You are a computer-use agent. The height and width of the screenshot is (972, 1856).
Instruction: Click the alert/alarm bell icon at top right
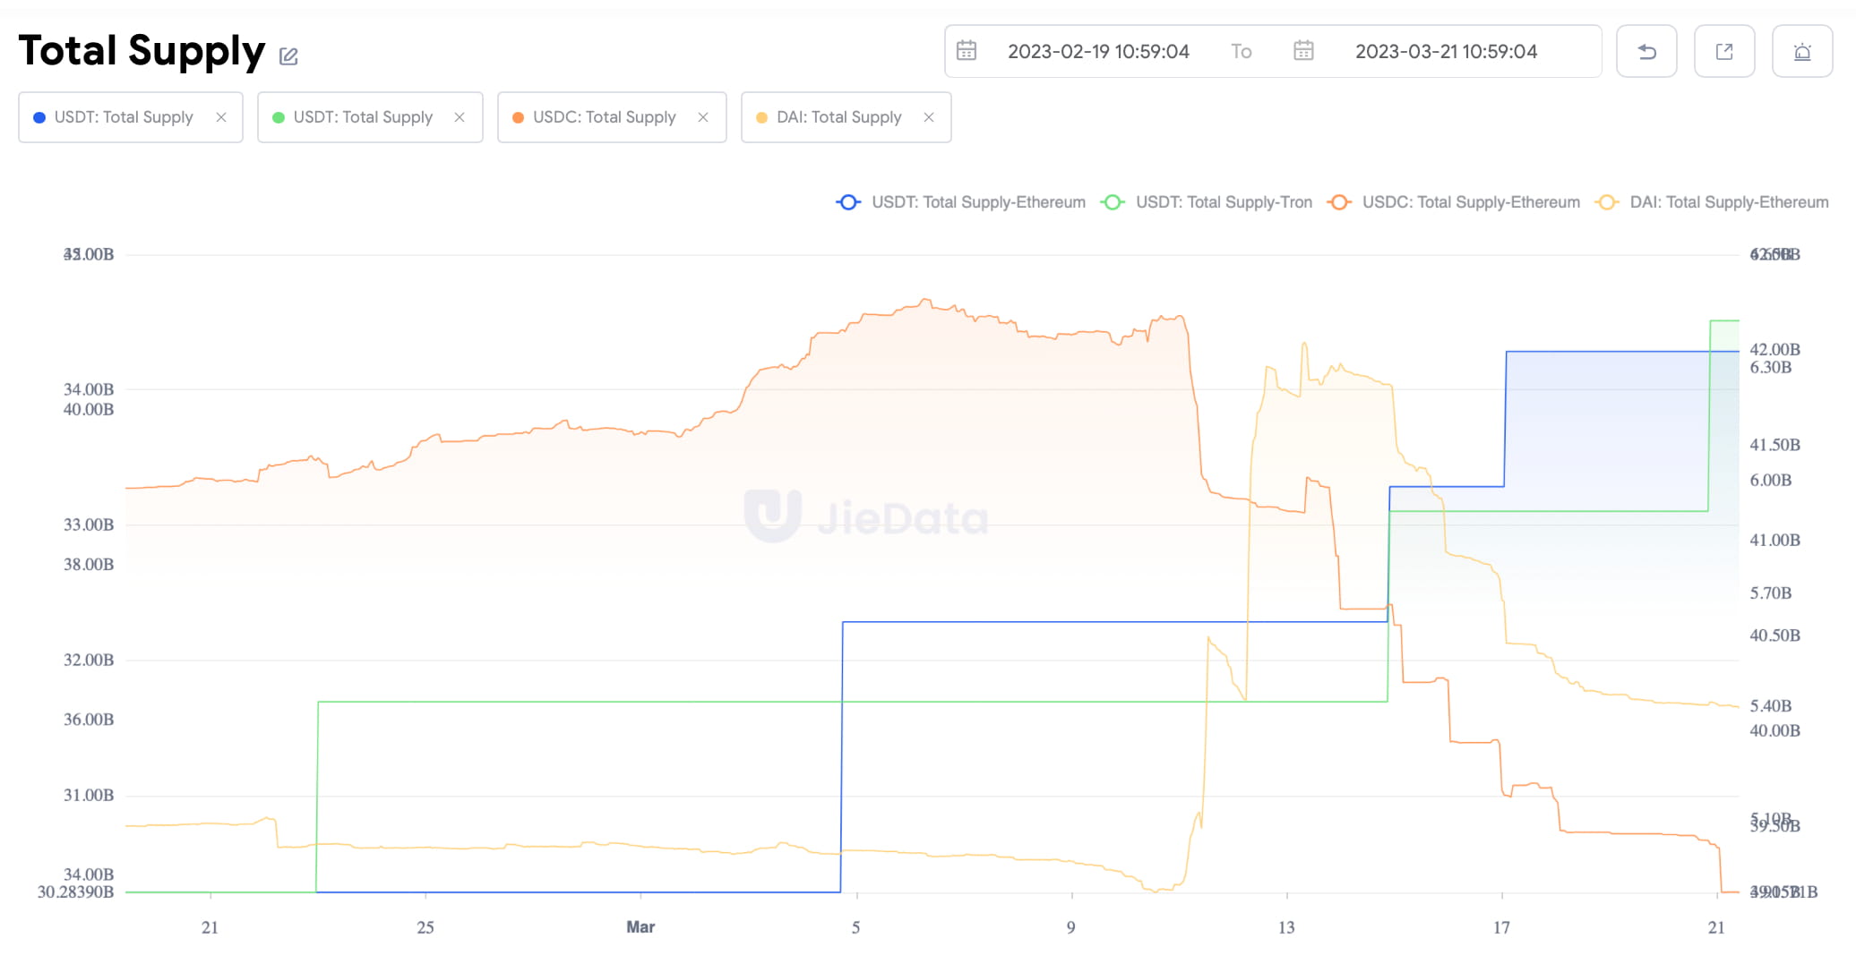(x=1801, y=51)
